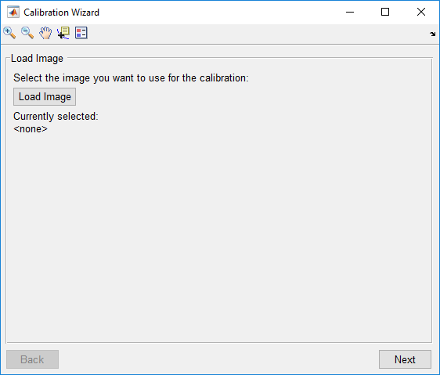Enable the Data Cursor tool
Image resolution: width=440 pixels, height=375 pixels.
click(x=63, y=33)
